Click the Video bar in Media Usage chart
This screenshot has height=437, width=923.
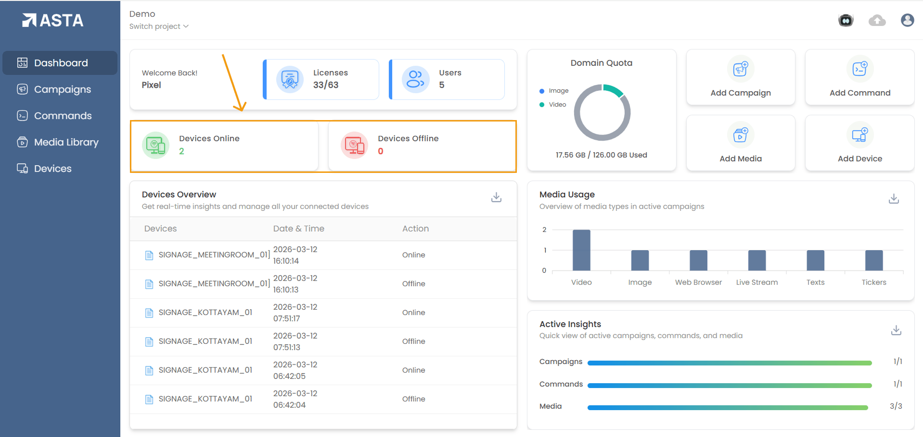point(581,250)
